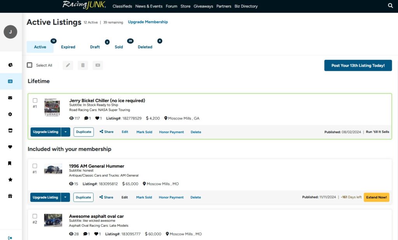Viewport: 398px width, 240px height.
Task: Click location pin on 1996 Hummer listing
Action: (144, 184)
